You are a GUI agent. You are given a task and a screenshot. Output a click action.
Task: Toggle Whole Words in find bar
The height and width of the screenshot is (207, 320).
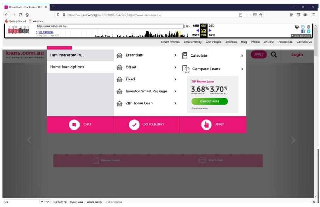coord(94,202)
